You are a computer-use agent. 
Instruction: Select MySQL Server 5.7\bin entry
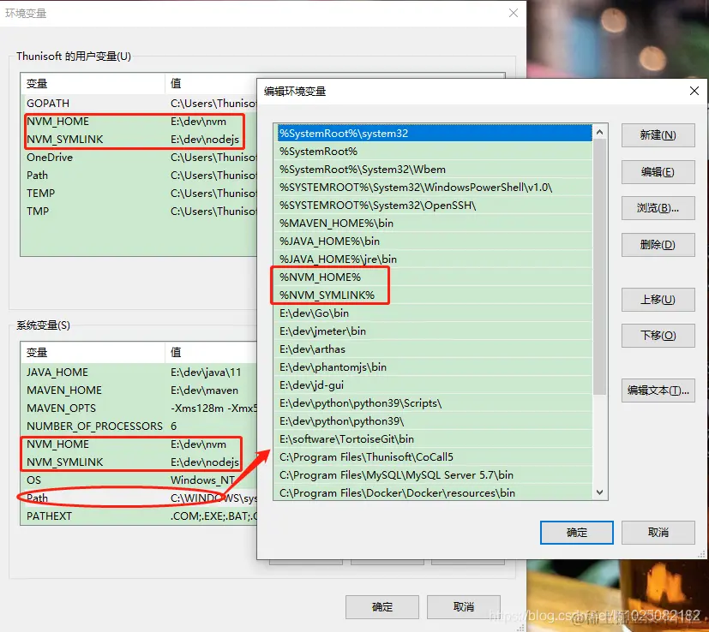(433, 475)
